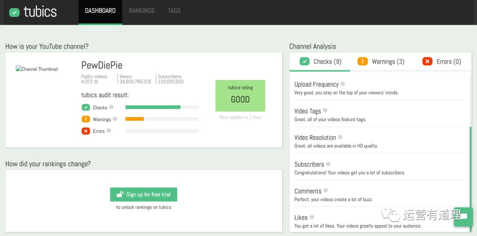The width and height of the screenshot is (477, 236).
Task: Click 'How did your rankings change?' heading
Action: [48, 164]
